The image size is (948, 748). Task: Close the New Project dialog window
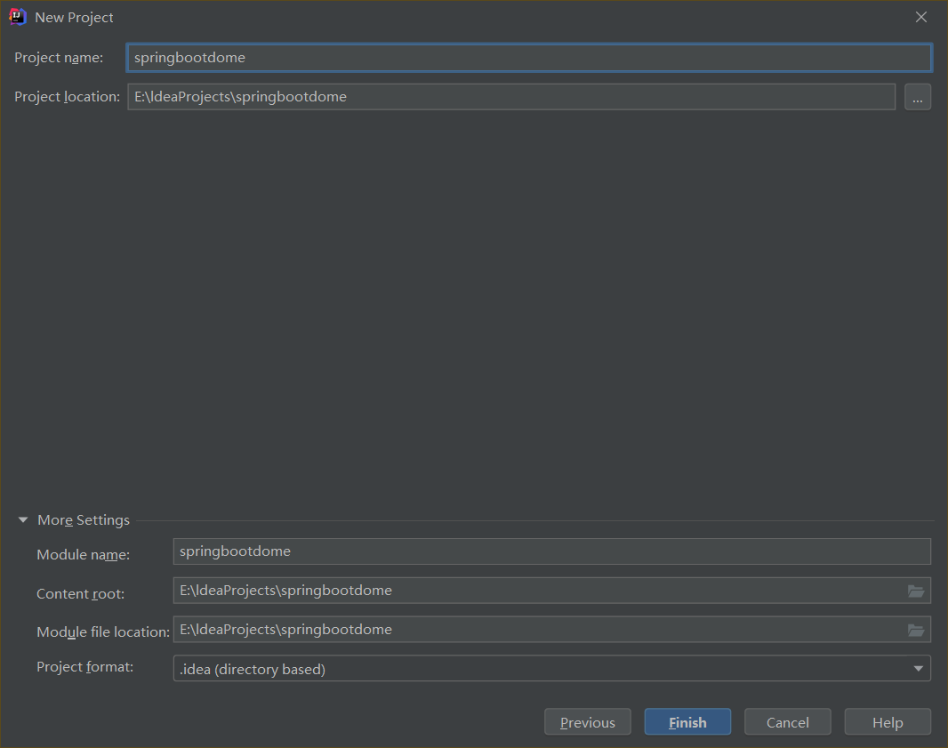(x=921, y=17)
